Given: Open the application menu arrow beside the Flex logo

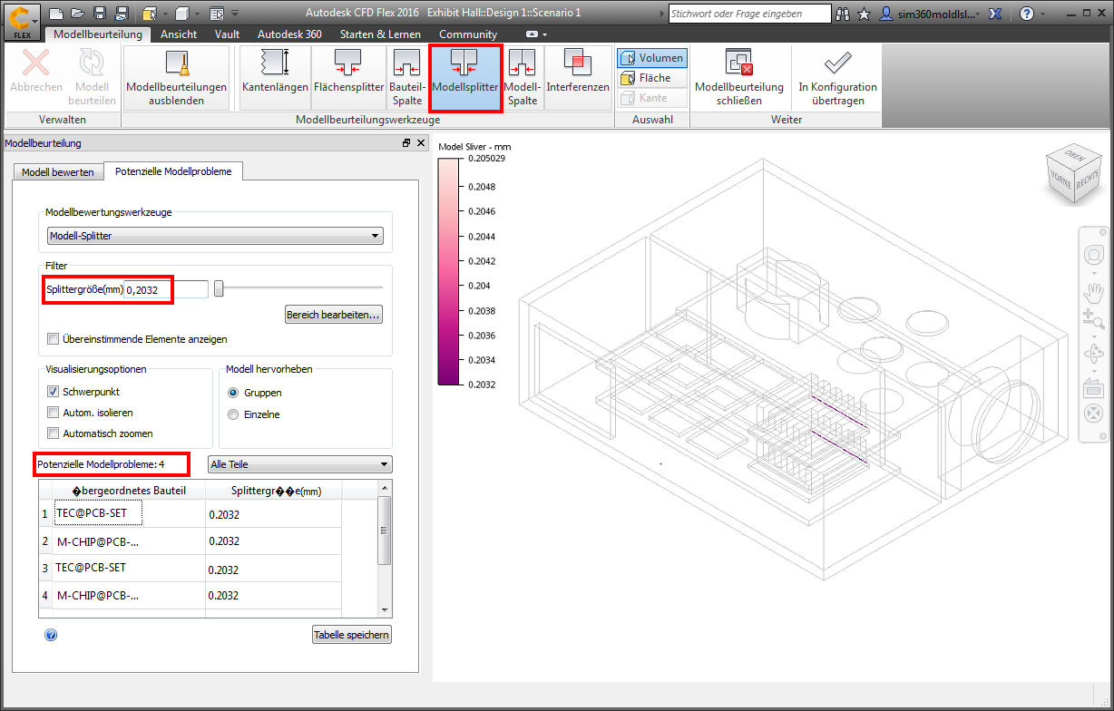Looking at the screenshot, I should tap(35, 20).
